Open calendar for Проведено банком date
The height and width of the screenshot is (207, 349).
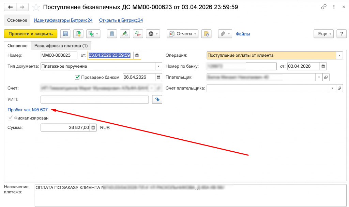tap(158, 77)
